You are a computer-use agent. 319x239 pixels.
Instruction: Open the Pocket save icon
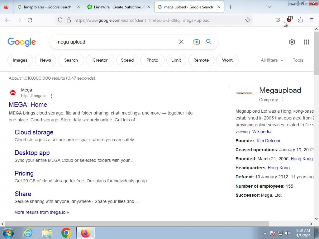(x=278, y=20)
